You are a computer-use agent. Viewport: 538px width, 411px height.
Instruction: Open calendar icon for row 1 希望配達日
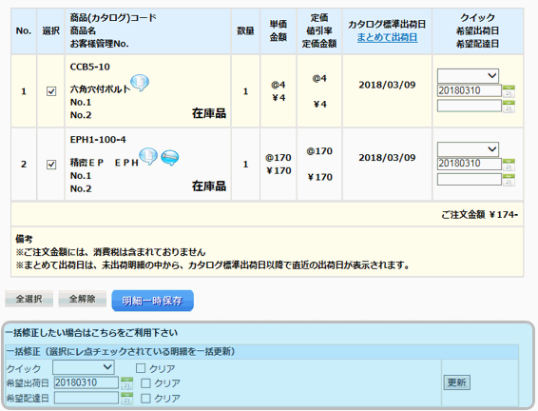(x=509, y=107)
